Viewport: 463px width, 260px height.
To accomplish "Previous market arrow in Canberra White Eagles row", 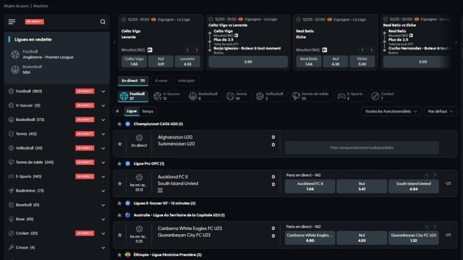I will 427,227.
